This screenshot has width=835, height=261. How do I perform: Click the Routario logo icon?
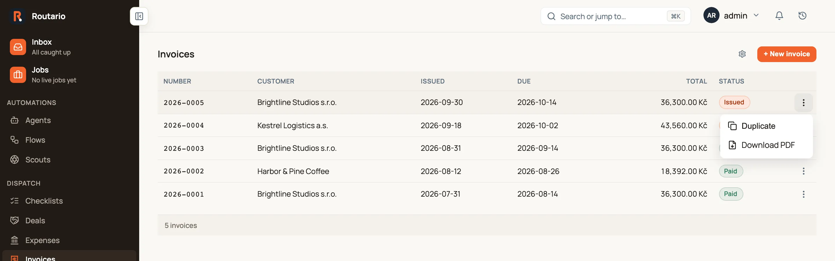(x=17, y=16)
